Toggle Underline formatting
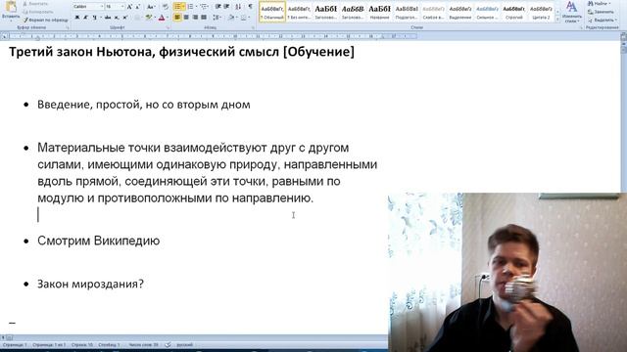The image size is (627, 352). [x=96, y=18]
